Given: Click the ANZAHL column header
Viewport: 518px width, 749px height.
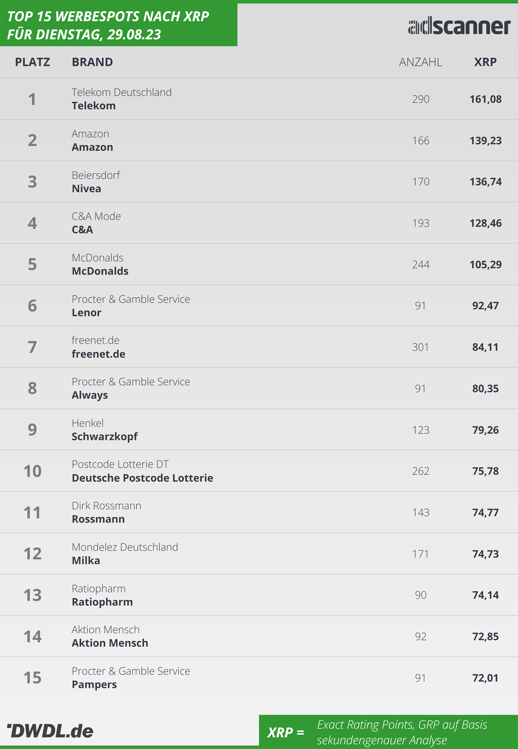Looking at the screenshot, I should click(x=420, y=62).
